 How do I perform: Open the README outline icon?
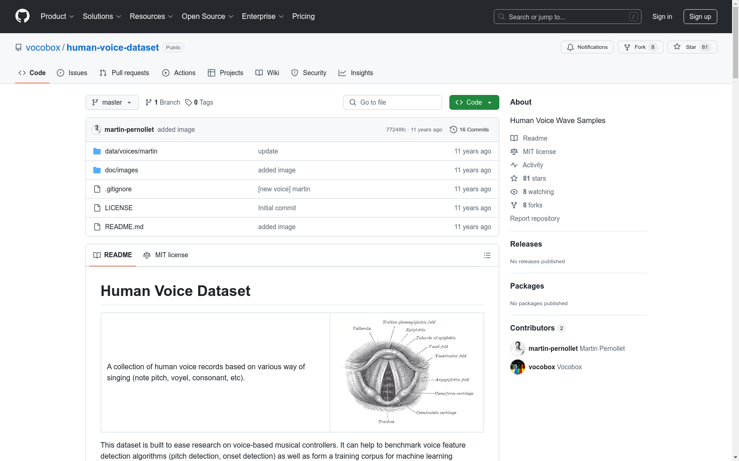(487, 255)
